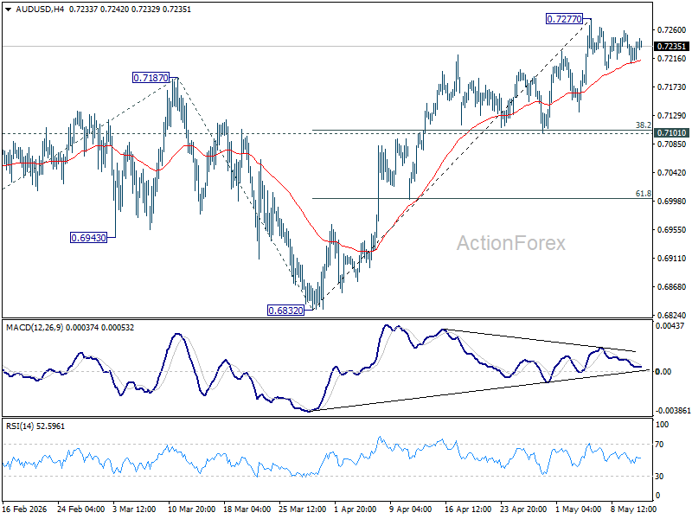Select the 18 Mar 04:00 time label
The image size is (692, 519).
tap(247, 509)
